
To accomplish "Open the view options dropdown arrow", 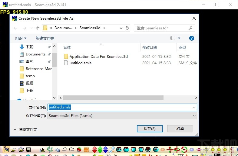I will click(179, 38).
